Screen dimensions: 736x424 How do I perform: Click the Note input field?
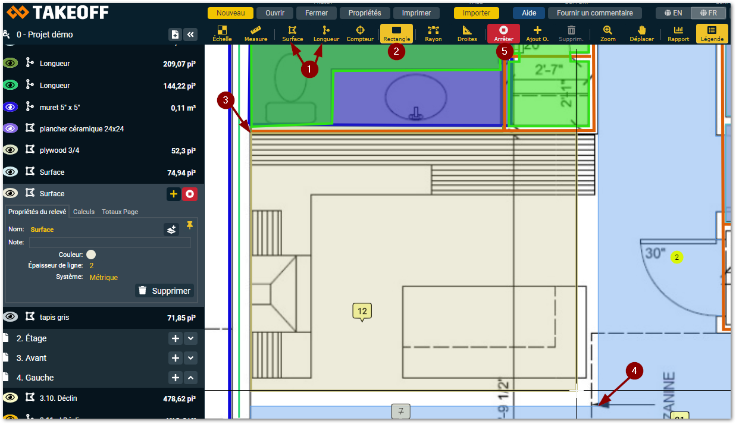110,243
